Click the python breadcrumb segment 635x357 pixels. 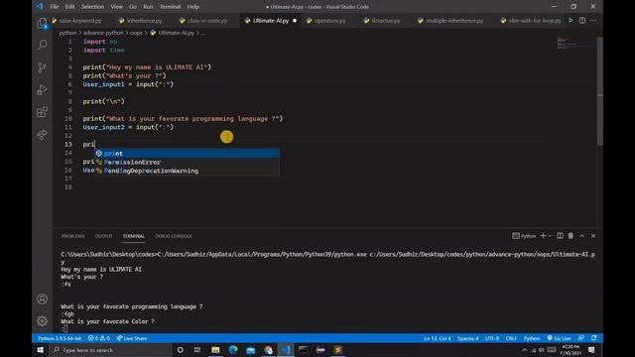(67, 33)
